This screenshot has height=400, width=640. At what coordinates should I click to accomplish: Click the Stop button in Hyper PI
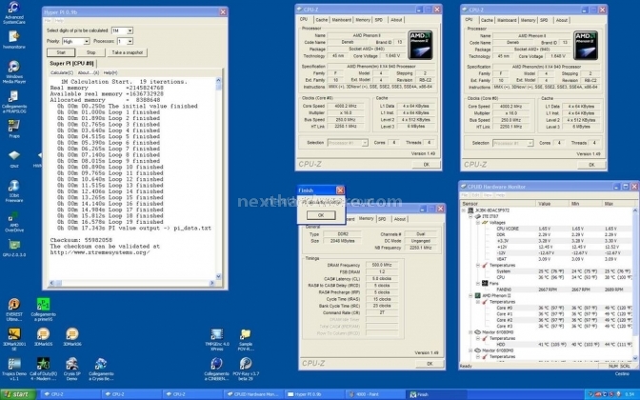91,52
